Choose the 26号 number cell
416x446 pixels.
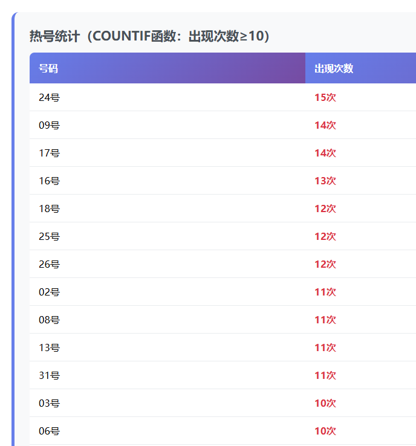[50, 264]
